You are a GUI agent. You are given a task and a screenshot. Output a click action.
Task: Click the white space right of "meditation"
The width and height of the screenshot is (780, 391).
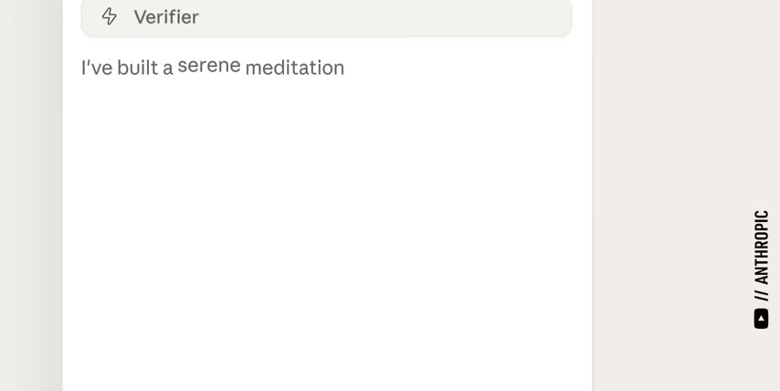(x=457, y=68)
